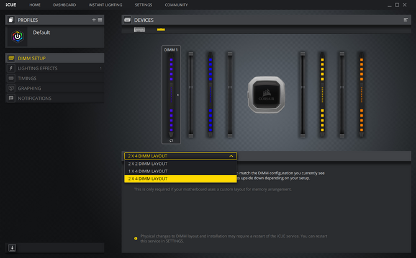The image size is (416, 258).
Task: Open the SETTINGS menu
Action: [x=143, y=5]
